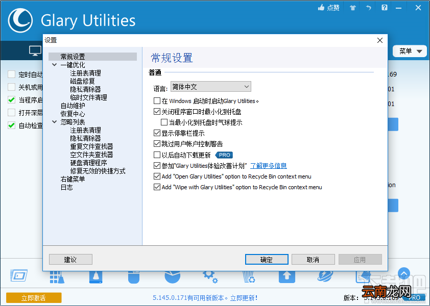430x306 pixels.
Task: Open 自动维护 settings page
Action: coord(73,106)
